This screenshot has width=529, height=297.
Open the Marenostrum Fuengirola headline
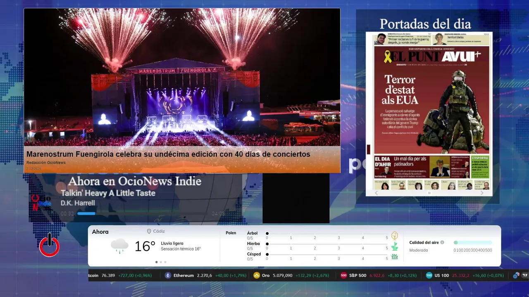pos(168,154)
